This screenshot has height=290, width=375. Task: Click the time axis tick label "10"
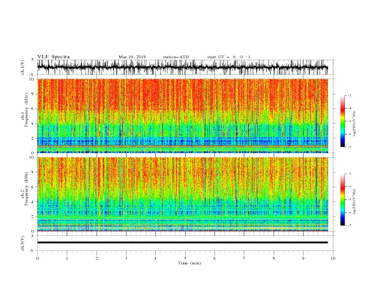pos(333,258)
